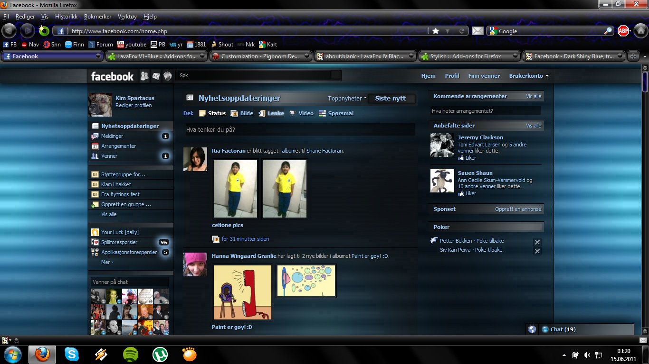
Task: Bookmark this page with the star icon
Action: [x=436, y=31]
